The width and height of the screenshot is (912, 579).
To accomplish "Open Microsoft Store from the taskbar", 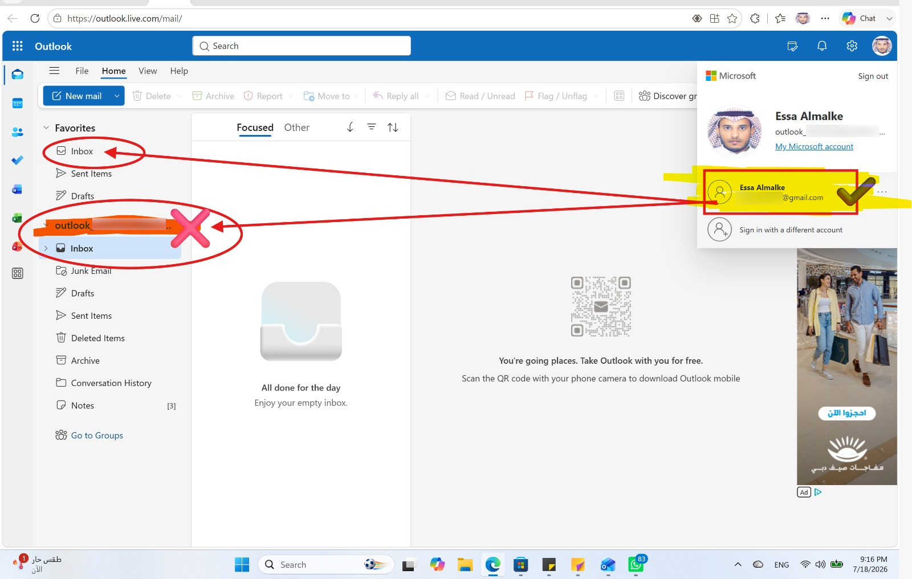I will click(521, 565).
